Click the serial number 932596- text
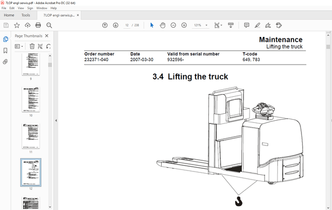 (176, 59)
